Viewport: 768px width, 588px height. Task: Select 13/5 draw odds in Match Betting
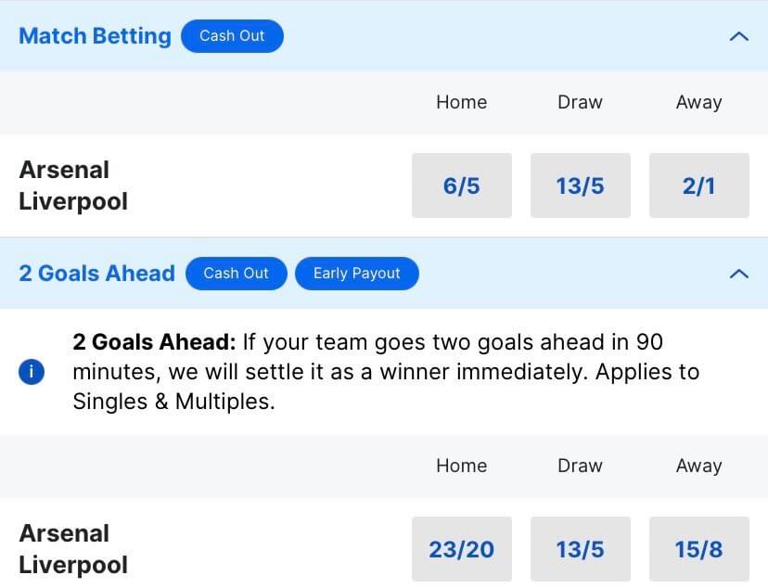point(581,185)
